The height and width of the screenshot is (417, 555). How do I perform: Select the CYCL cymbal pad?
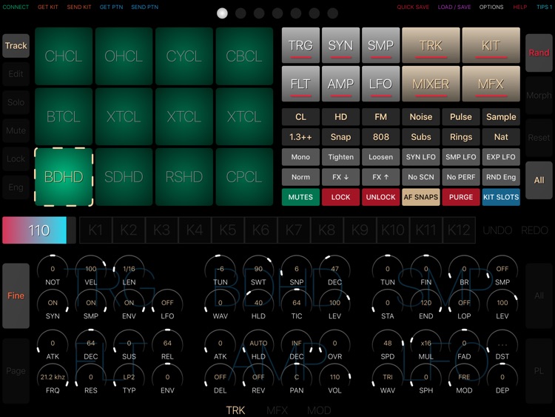(x=184, y=56)
